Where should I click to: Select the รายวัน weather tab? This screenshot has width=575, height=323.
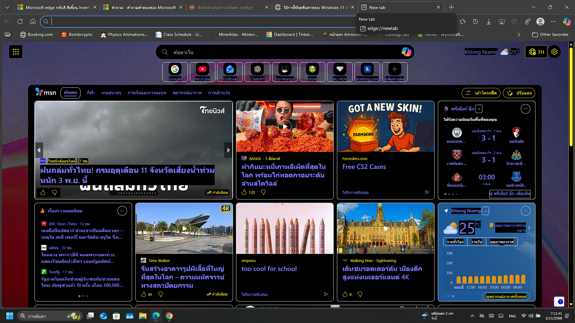476,242
